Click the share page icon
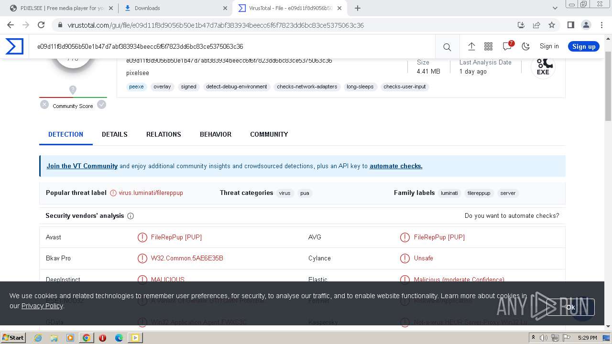 point(536,25)
